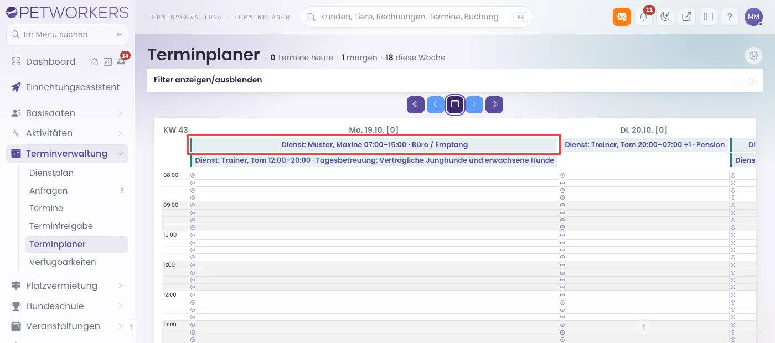Click '18 diese Woche' summary text
775x343 pixels.
click(415, 58)
